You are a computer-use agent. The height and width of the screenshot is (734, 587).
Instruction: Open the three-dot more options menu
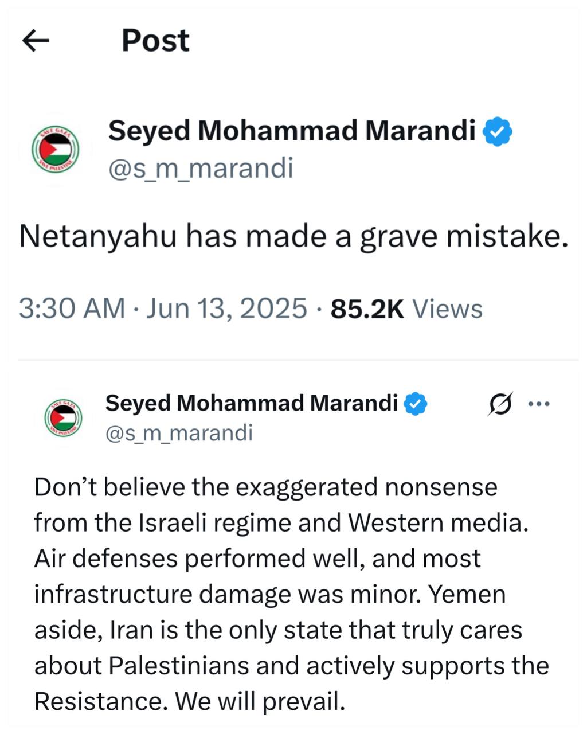click(538, 404)
